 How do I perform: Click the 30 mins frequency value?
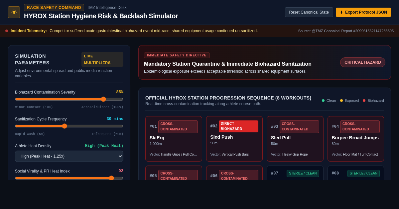coord(115,119)
